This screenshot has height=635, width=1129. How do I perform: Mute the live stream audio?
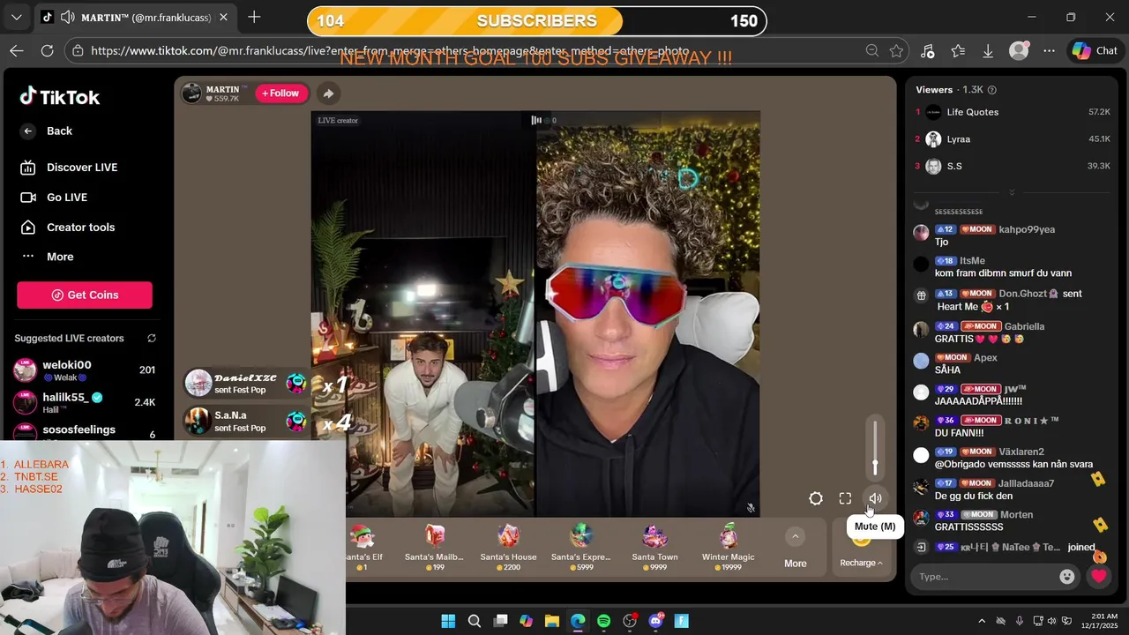pos(875,499)
